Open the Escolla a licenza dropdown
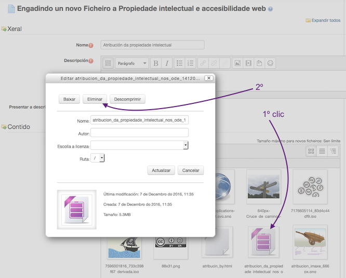 tap(139, 145)
